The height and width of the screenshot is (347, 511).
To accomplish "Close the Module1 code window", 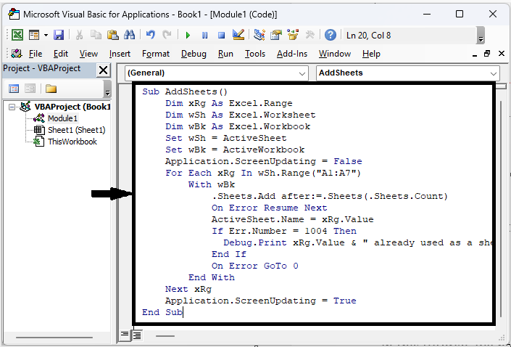I will pyautogui.click(x=502, y=54).
